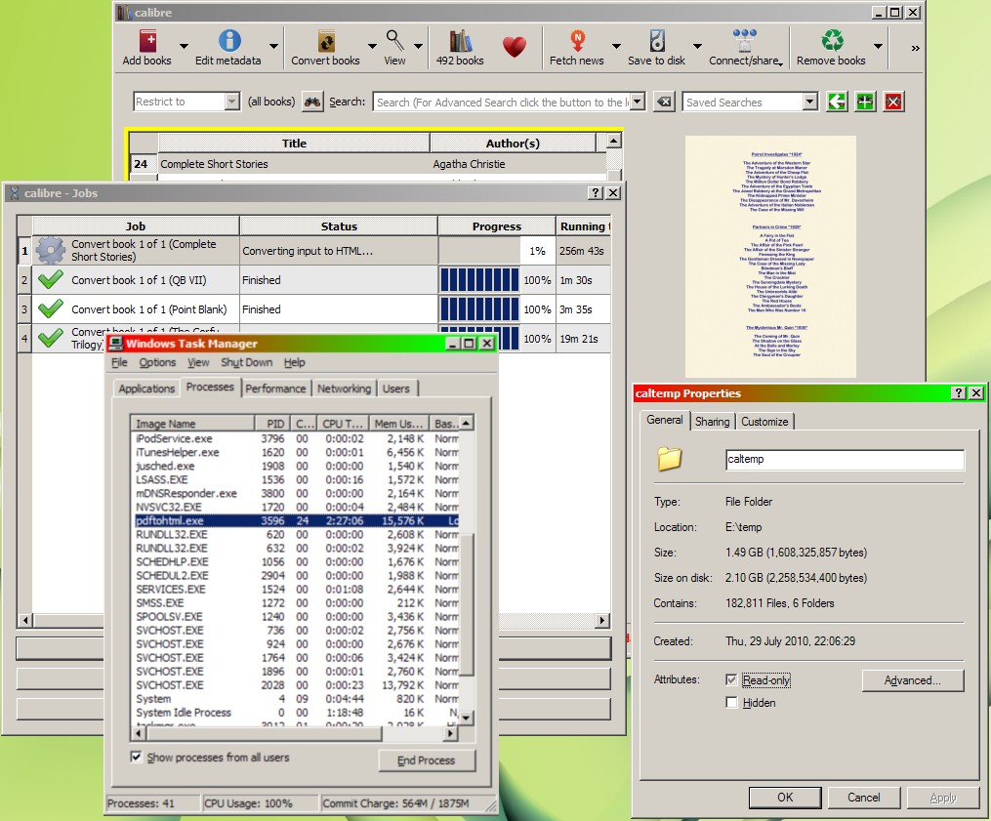This screenshot has height=821, width=991.
Task: Open the Sharing tab in caltemp Properties
Action: (x=712, y=422)
